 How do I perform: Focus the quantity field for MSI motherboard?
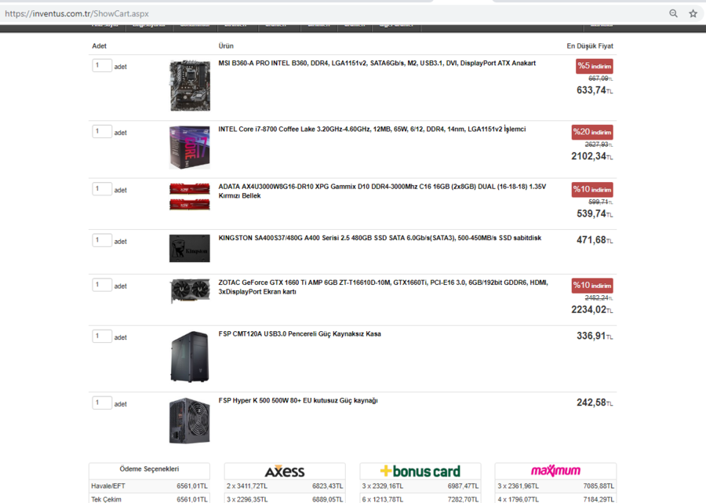(x=102, y=65)
